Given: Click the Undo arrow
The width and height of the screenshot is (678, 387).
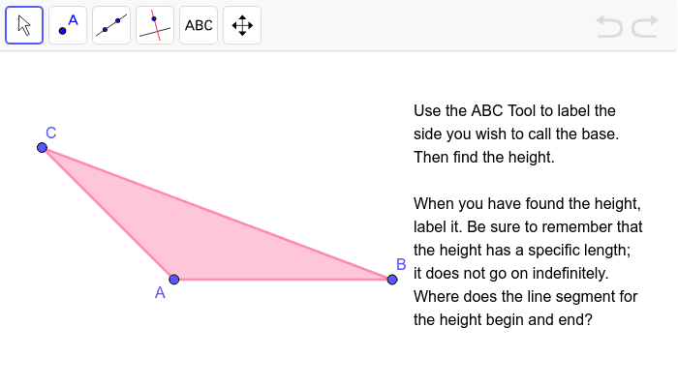Looking at the screenshot, I should (x=609, y=26).
